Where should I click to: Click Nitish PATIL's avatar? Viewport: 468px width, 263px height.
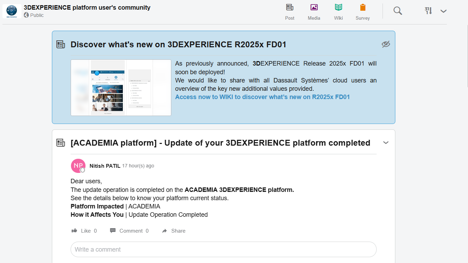pyautogui.click(x=78, y=166)
